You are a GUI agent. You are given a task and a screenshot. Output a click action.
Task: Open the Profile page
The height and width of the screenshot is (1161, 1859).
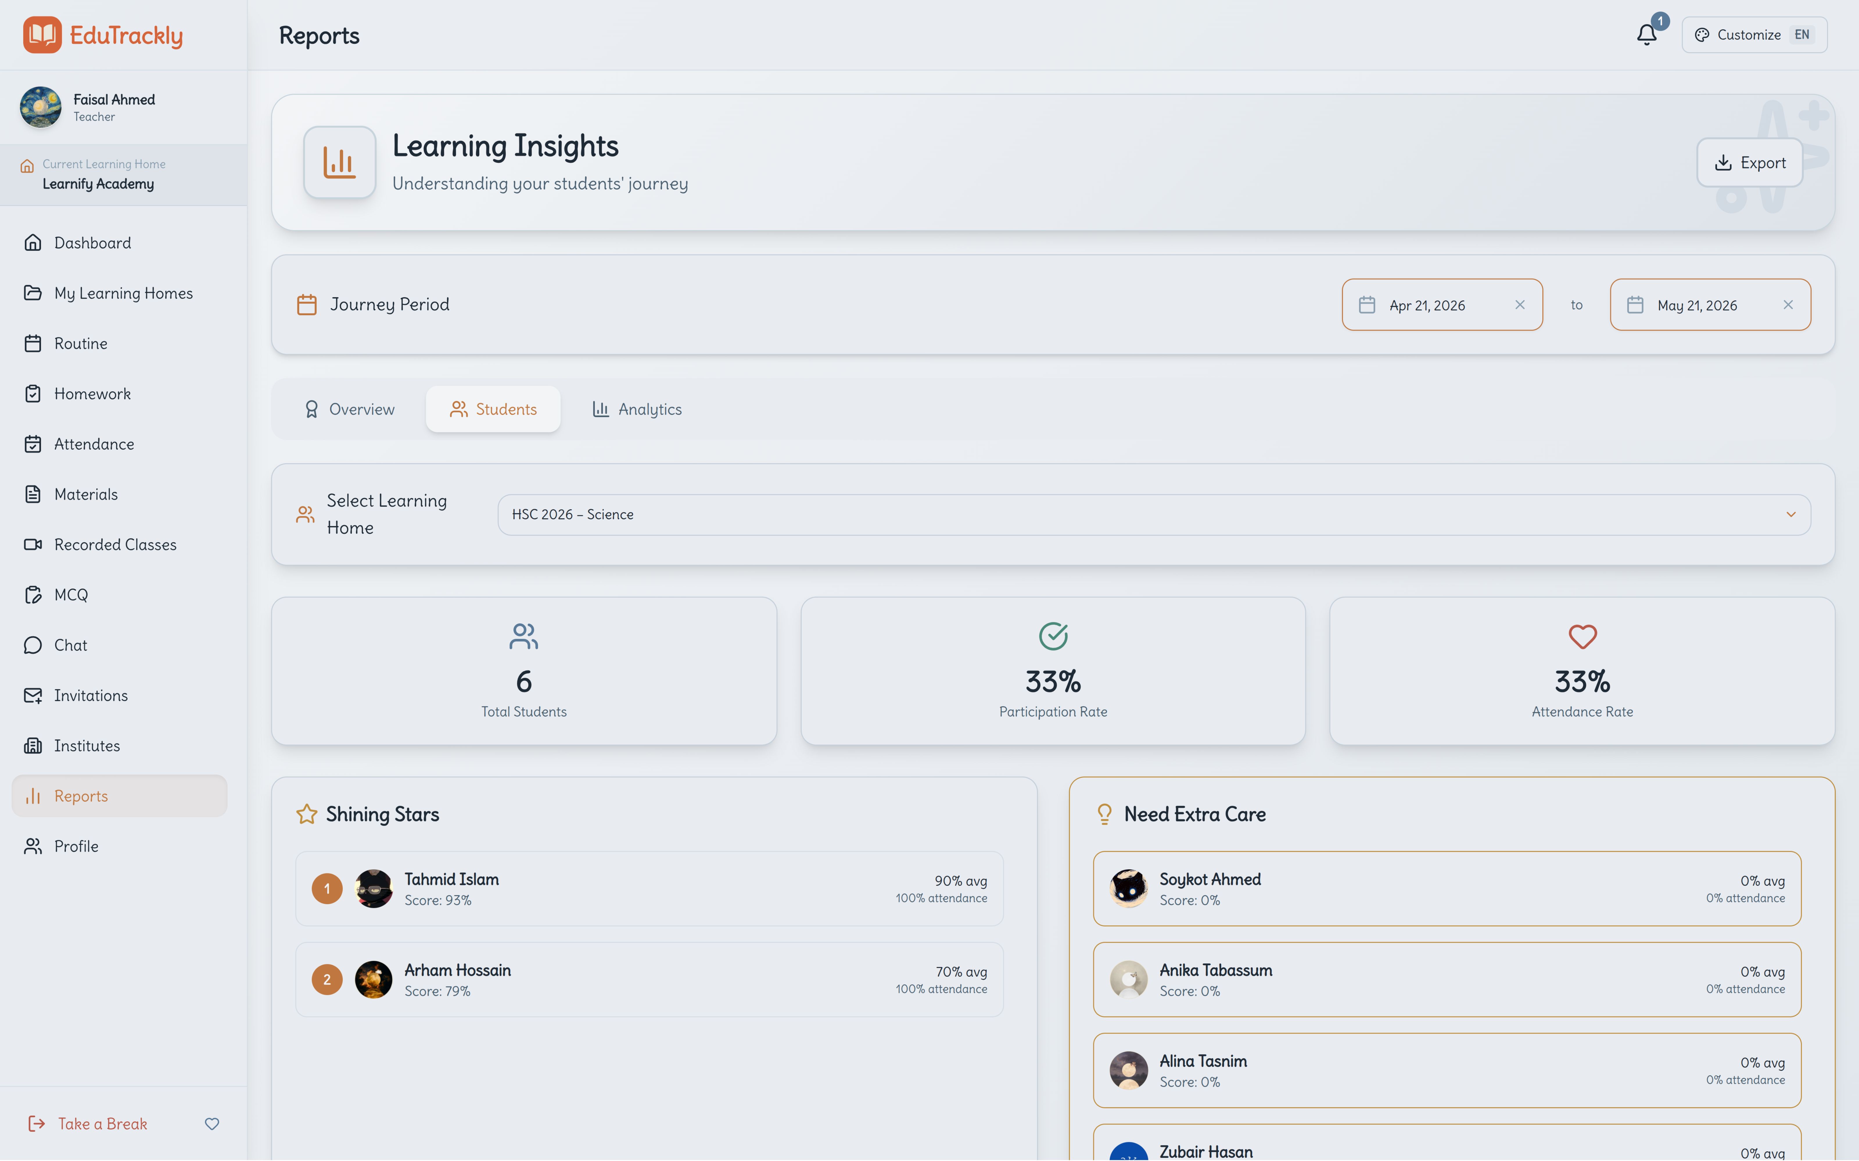click(x=119, y=846)
